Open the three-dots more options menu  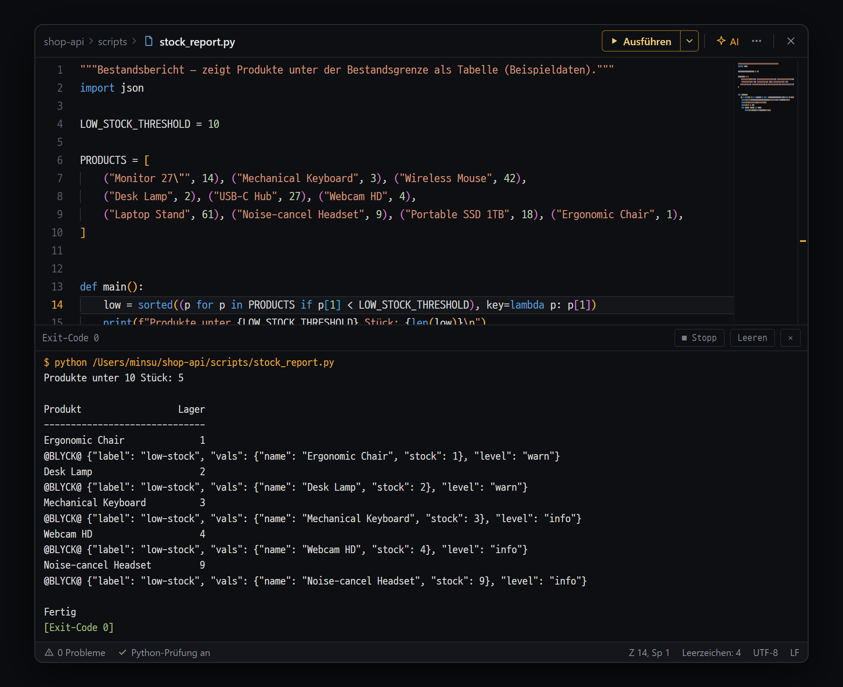757,41
